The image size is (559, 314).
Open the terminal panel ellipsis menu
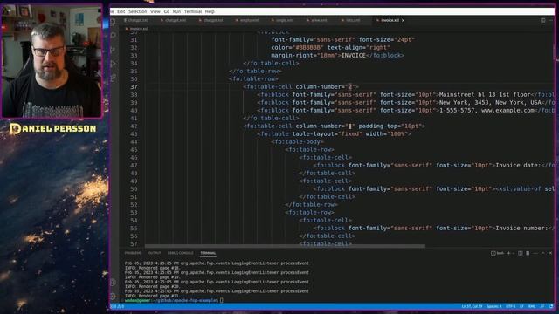[x=535, y=253]
